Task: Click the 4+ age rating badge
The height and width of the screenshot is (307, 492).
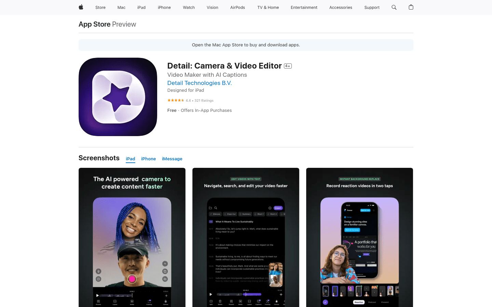Action: coord(288,66)
